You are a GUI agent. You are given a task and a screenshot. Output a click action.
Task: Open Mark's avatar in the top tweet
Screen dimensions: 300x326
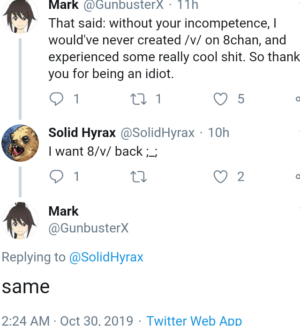click(20, 15)
